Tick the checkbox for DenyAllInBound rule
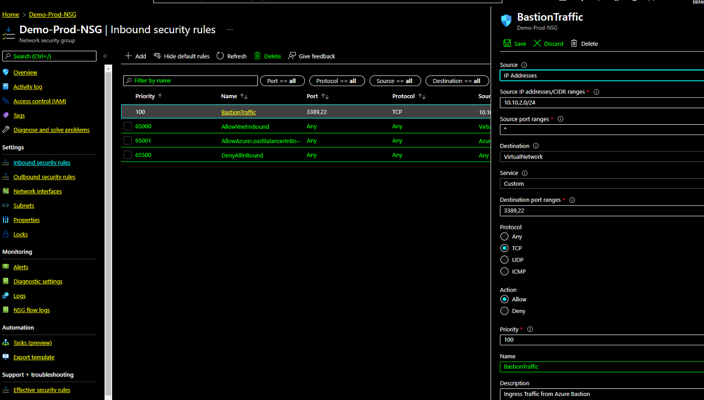Image resolution: width=704 pixels, height=400 pixels. tap(128, 155)
